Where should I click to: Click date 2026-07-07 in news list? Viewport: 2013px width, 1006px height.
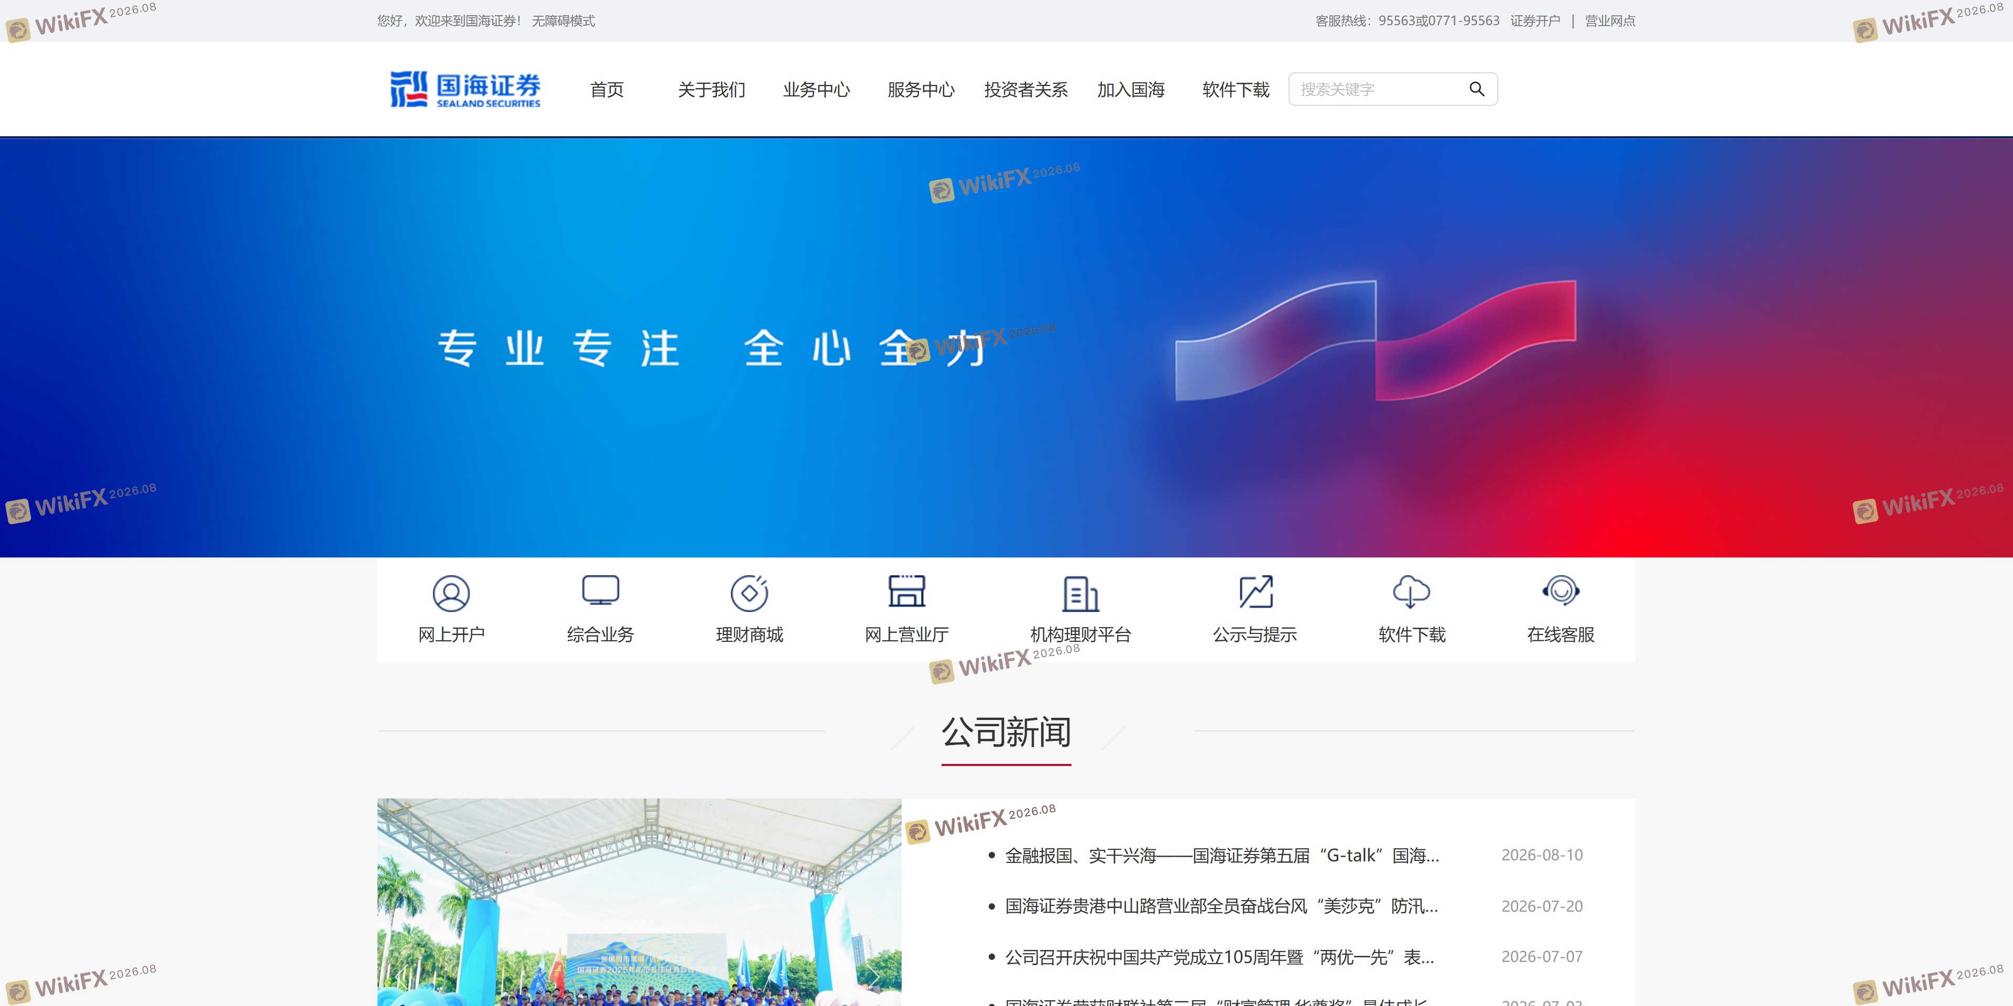click(x=1542, y=957)
